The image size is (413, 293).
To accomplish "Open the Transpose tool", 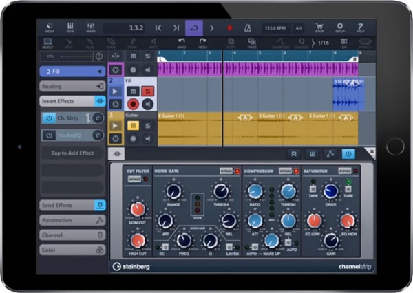I will [280, 43].
